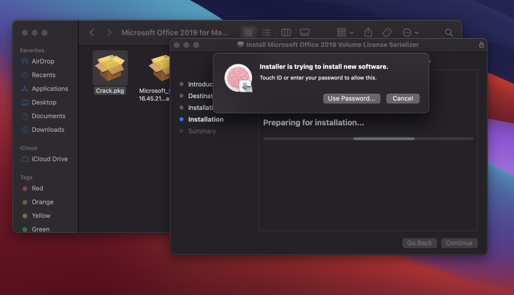Expand the ellipsis More actions menu
The width and height of the screenshot is (514, 295).
tap(410, 32)
